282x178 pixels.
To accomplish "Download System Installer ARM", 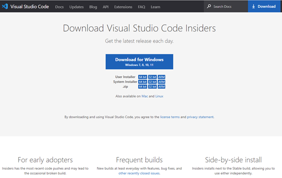I will [162, 82].
